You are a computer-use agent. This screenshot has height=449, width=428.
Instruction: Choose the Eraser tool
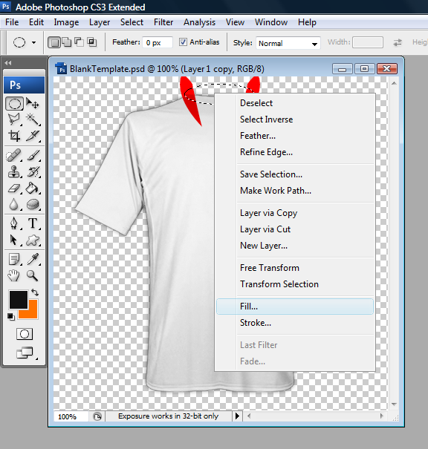[x=14, y=188]
